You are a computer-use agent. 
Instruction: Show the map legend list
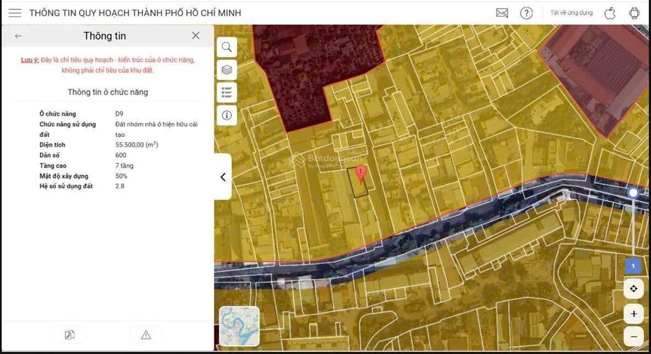(226, 93)
